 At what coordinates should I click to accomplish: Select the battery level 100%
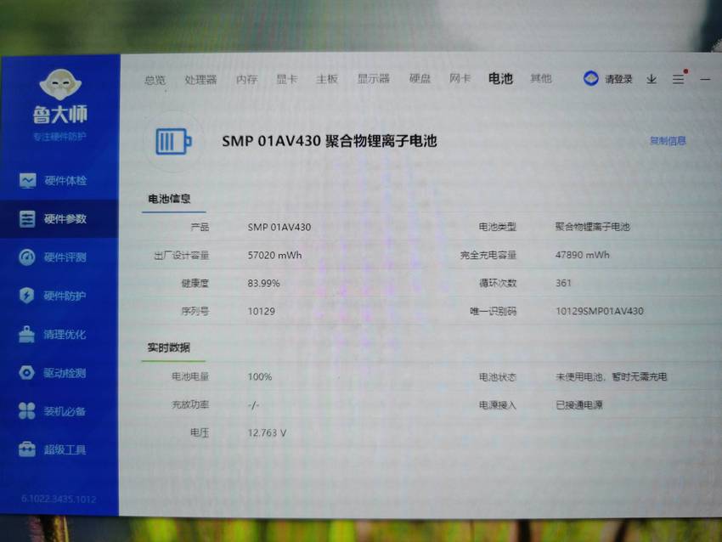pos(260,376)
